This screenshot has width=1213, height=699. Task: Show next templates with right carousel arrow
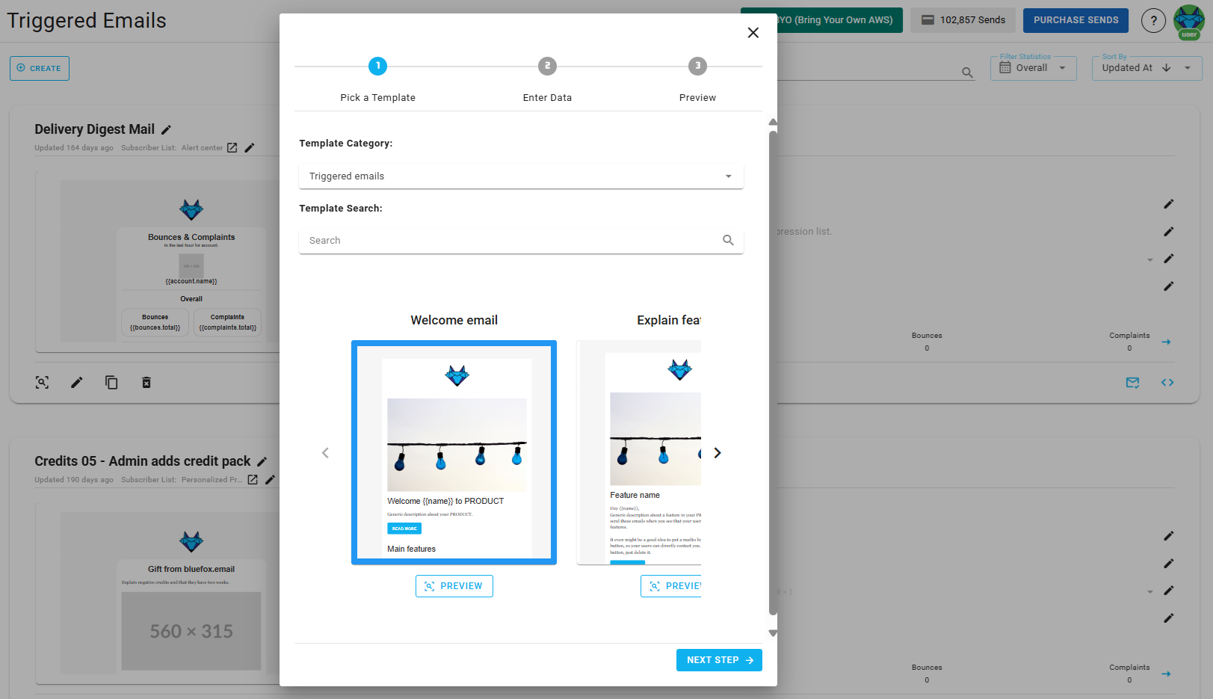pyautogui.click(x=717, y=453)
